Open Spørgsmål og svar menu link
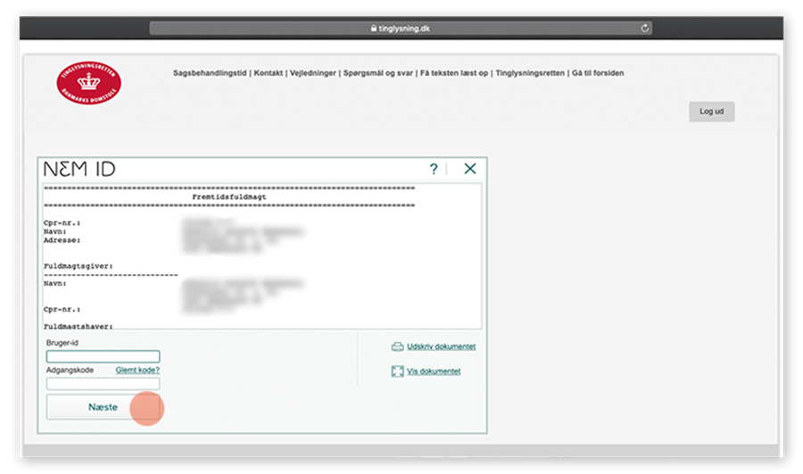The image size is (803, 474). [x=378, y=73]
